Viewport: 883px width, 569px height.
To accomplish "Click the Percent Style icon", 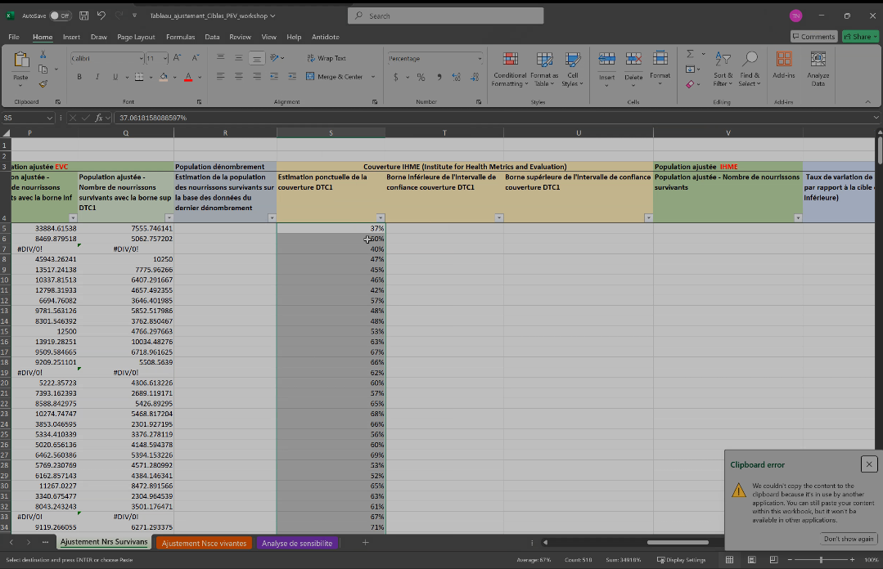I will coord(421,77).
